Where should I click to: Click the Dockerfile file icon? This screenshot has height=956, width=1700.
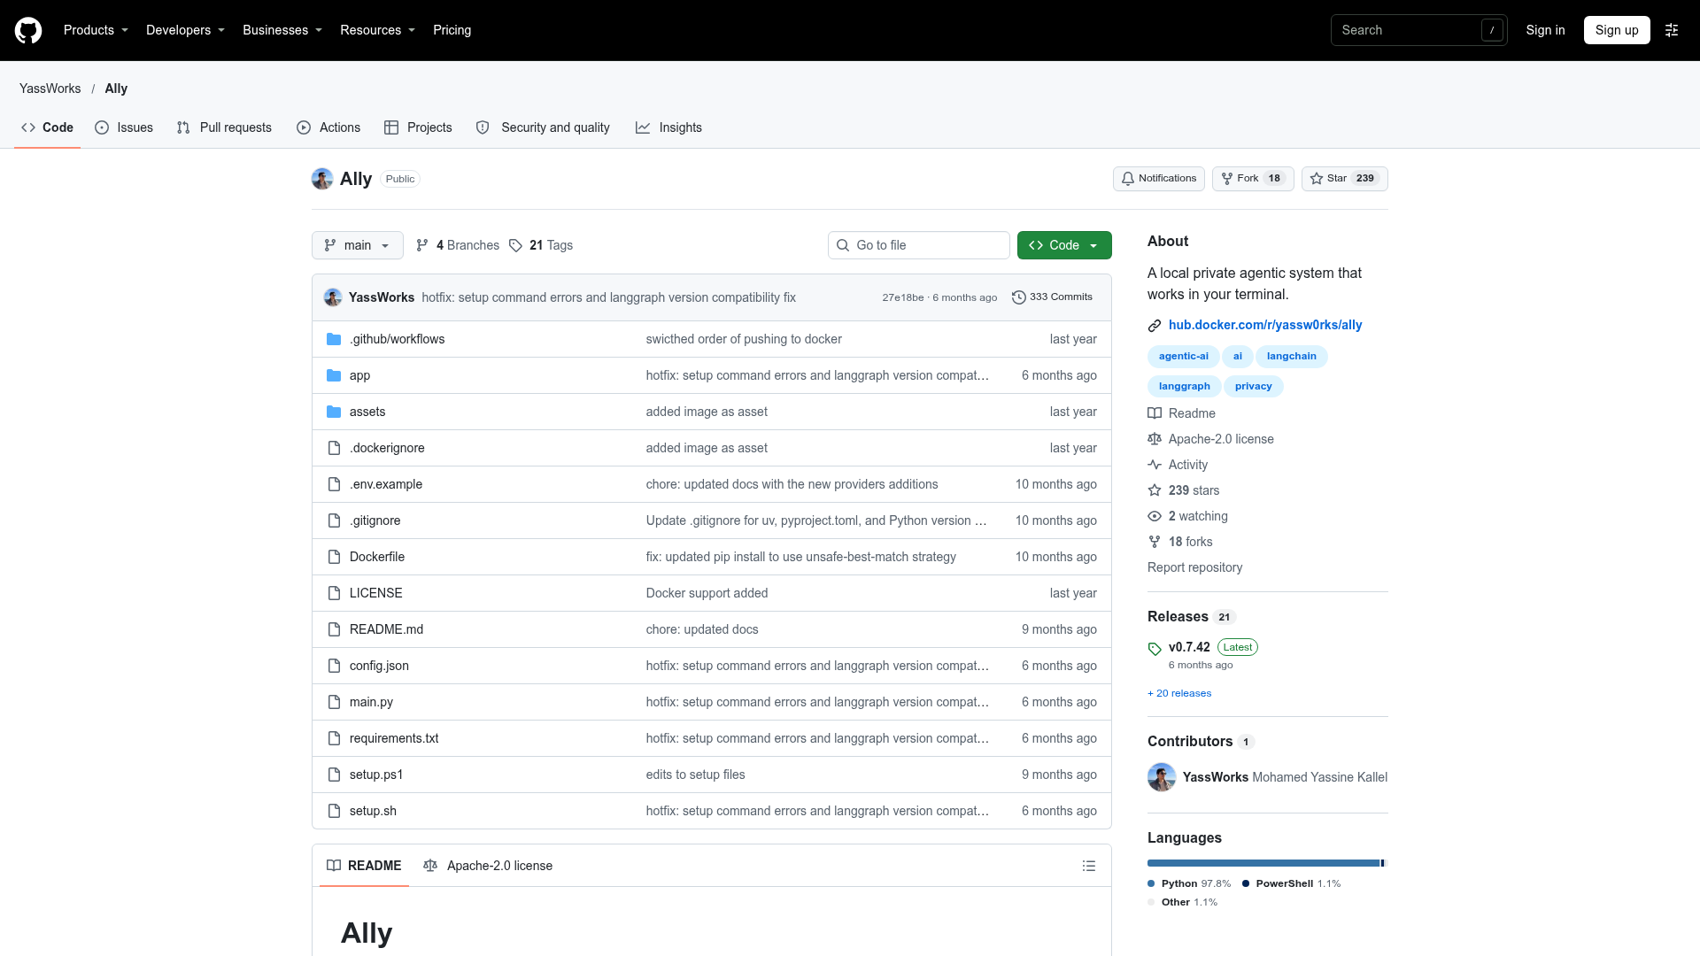tap(334, 557)
